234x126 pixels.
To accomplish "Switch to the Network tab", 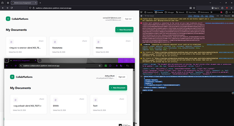I will pyautogui.click(x=180, y=12).
